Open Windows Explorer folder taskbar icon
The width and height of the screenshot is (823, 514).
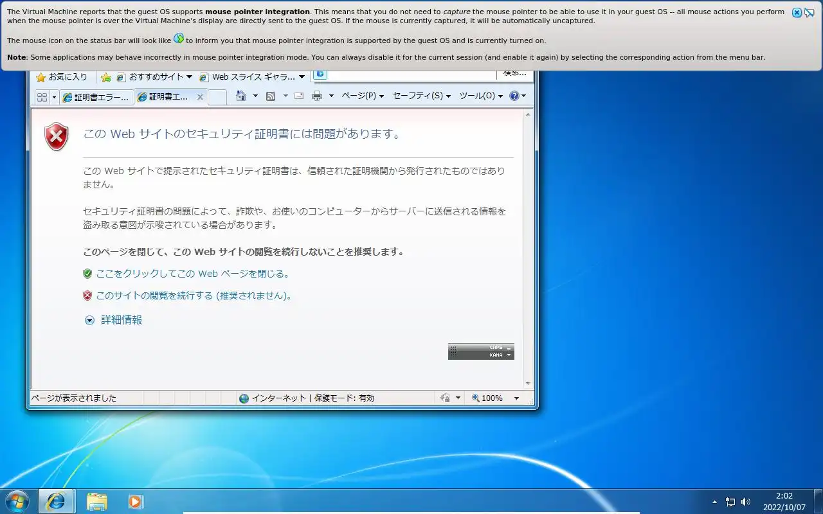(97, 501)
